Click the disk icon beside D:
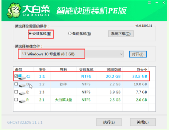 click(x=22, y=85)
